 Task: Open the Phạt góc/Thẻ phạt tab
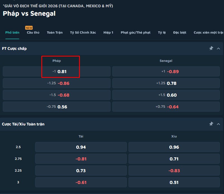(135, 32)
